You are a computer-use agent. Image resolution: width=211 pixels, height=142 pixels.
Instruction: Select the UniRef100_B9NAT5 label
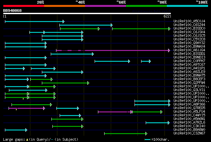coord(189,75)
